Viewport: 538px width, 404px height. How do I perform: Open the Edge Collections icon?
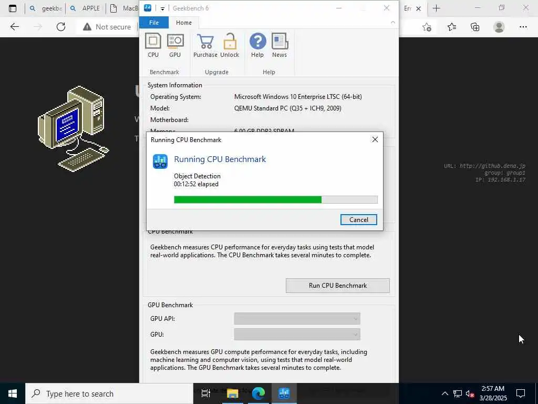475,27
